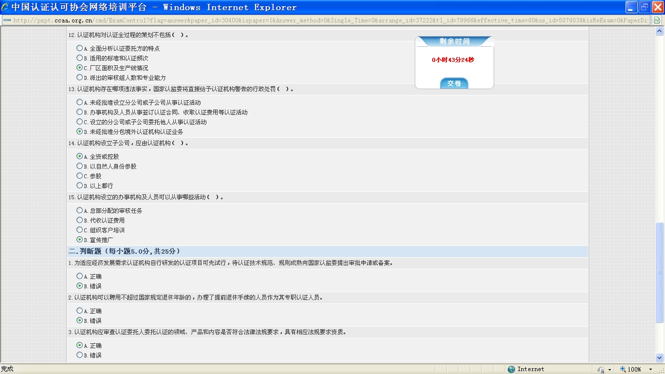Click the Internet Explorer logo in title bar

(x=5, y=7)
